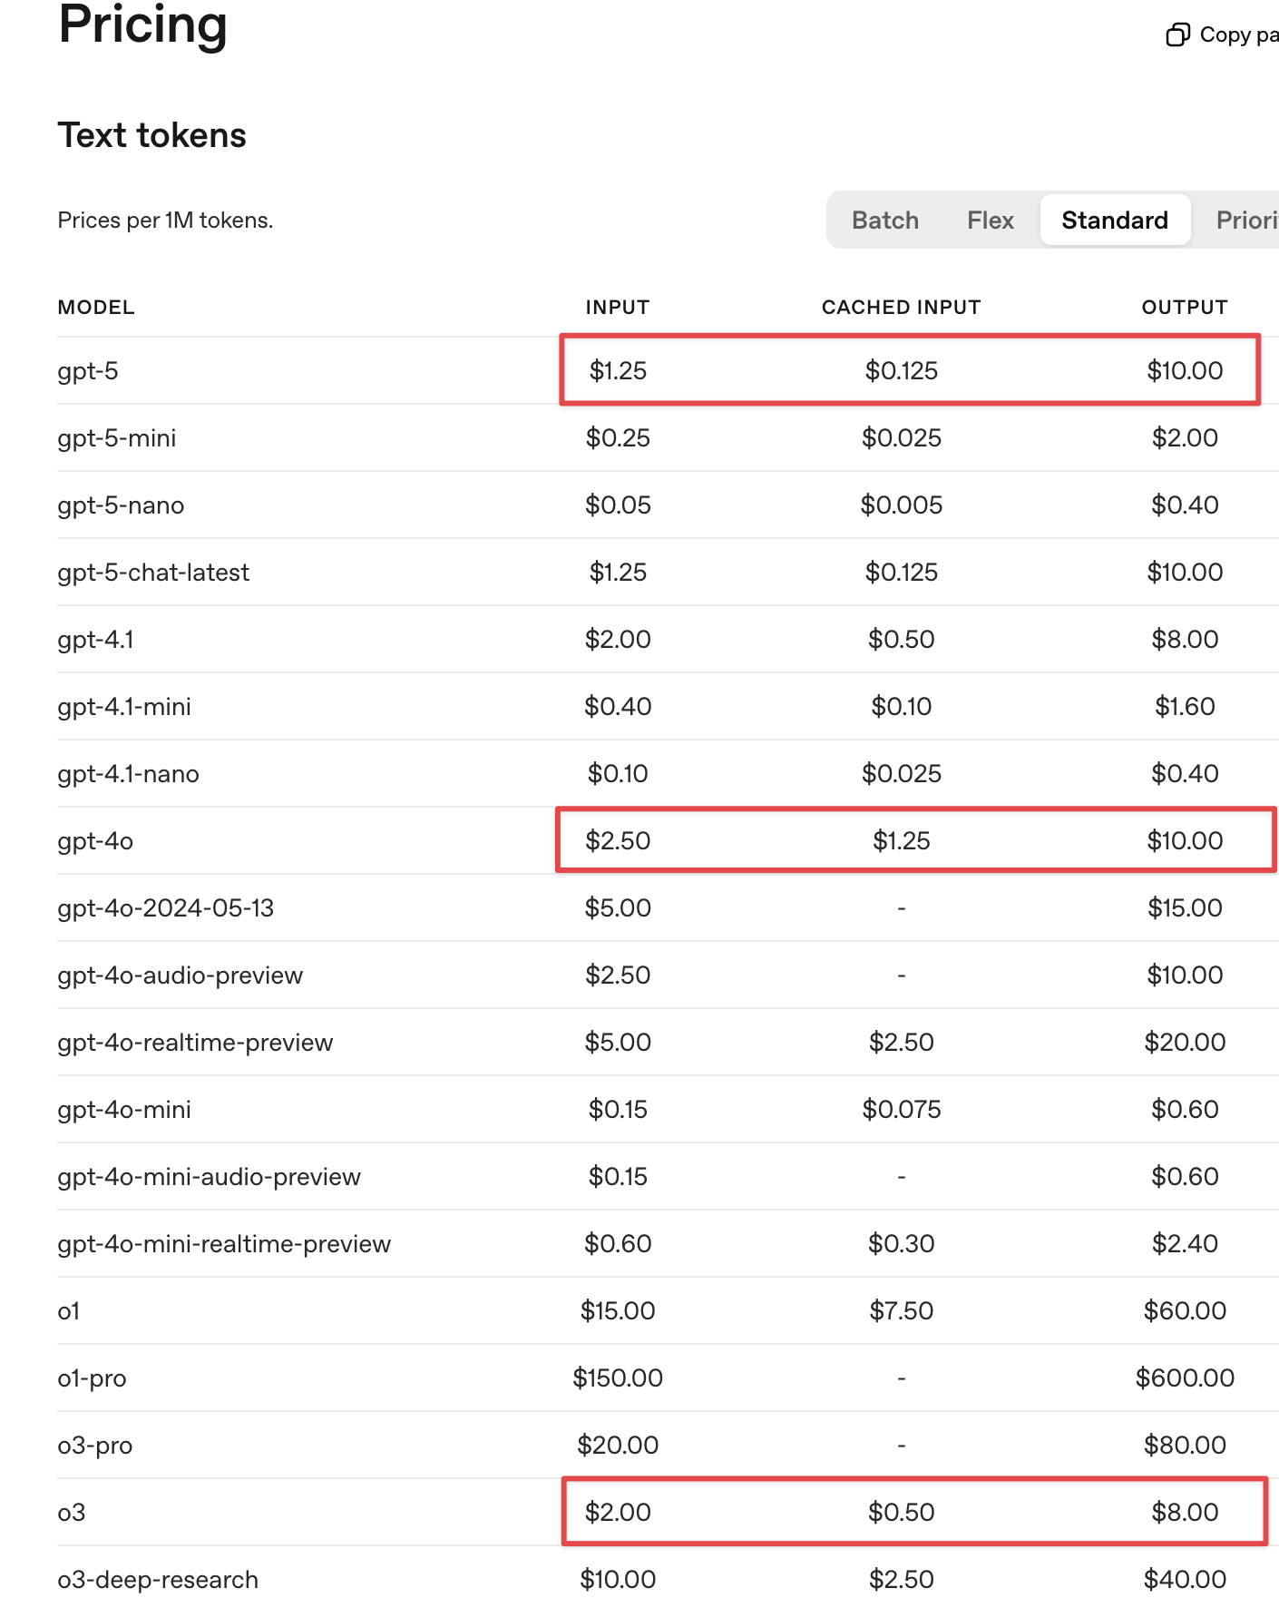Screen dimensions: 1279x1608
Task: Select the gpt-4o-mini model name
Action: [124, 1110]
